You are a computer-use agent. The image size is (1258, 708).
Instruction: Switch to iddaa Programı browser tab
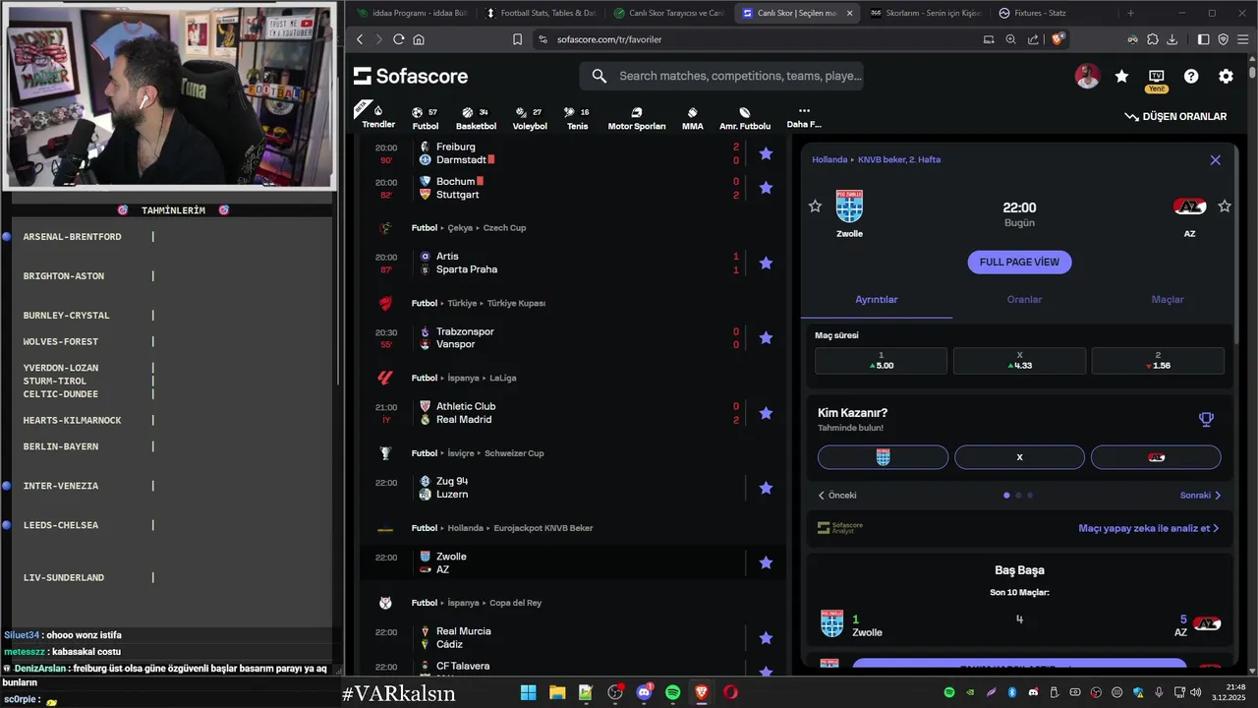point(410,13)
